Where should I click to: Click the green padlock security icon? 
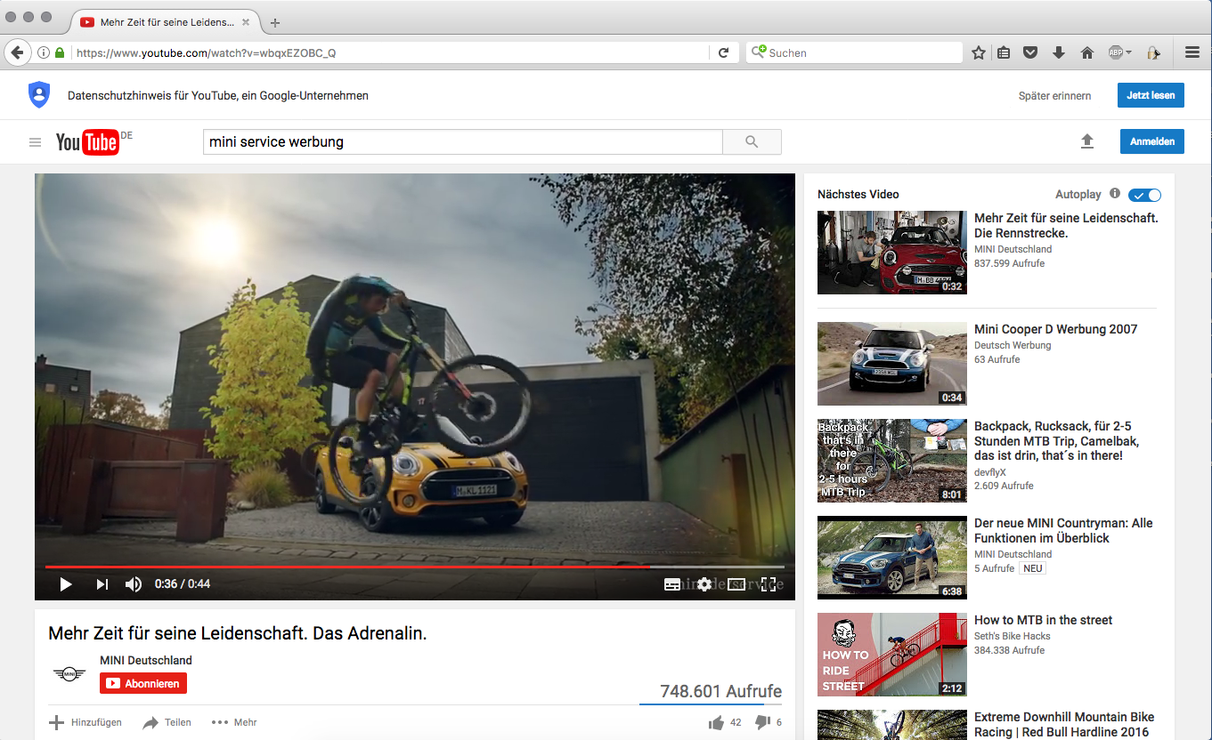tap(60, 53)
